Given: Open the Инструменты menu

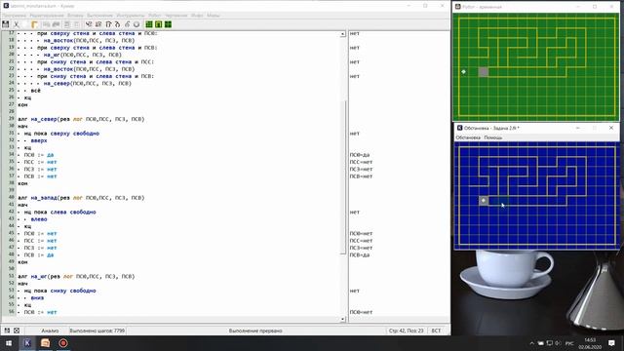Looking at the screenshot, I should 130,16.
